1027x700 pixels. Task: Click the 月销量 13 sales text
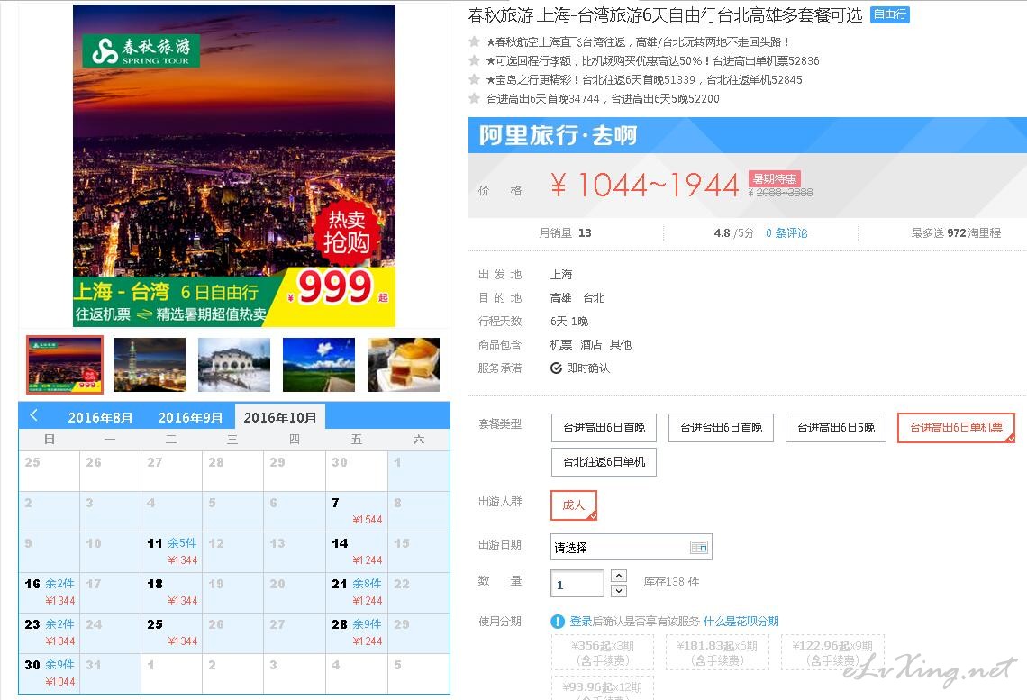point(565,233)
